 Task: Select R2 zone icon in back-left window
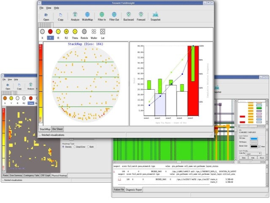(x=24, y=98)
